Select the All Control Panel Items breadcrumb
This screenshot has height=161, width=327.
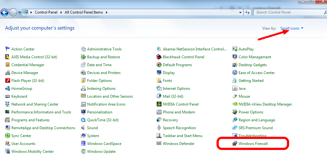[x=84, y=12]
